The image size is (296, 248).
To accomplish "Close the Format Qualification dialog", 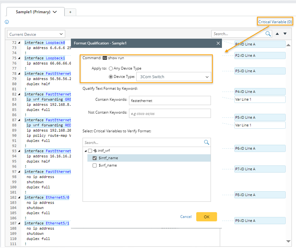I will 218,43.
